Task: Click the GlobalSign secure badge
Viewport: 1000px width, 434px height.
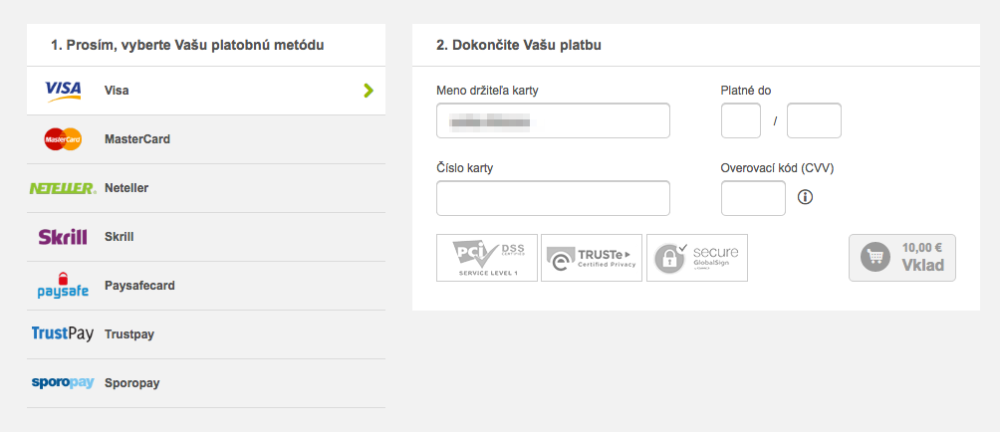Action: click(697, 258)
